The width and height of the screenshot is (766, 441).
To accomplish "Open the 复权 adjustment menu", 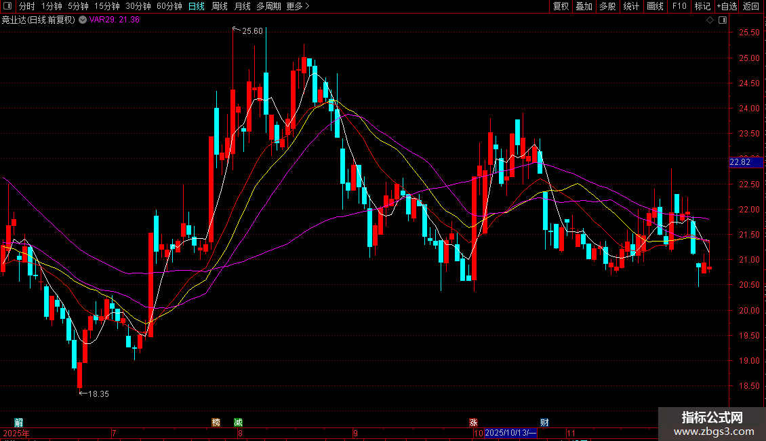I will pyautogui.click(x=561, y=6).
